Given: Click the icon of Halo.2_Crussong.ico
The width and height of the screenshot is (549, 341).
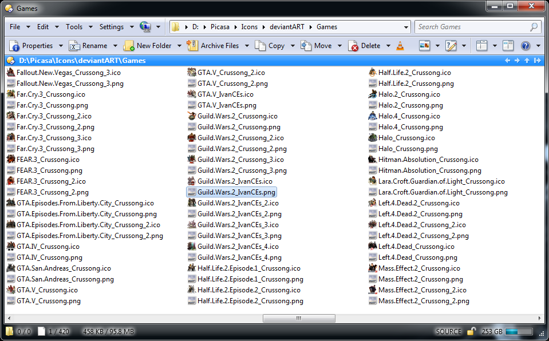Looking at the screenshot, I should 373,94.
